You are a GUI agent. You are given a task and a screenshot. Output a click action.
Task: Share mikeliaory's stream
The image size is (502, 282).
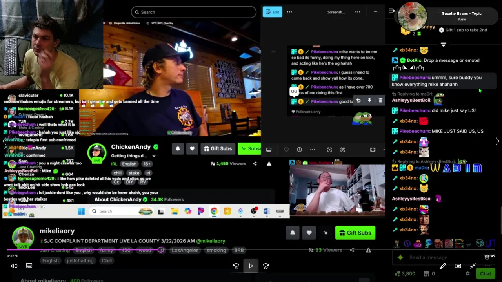point(352,250)
